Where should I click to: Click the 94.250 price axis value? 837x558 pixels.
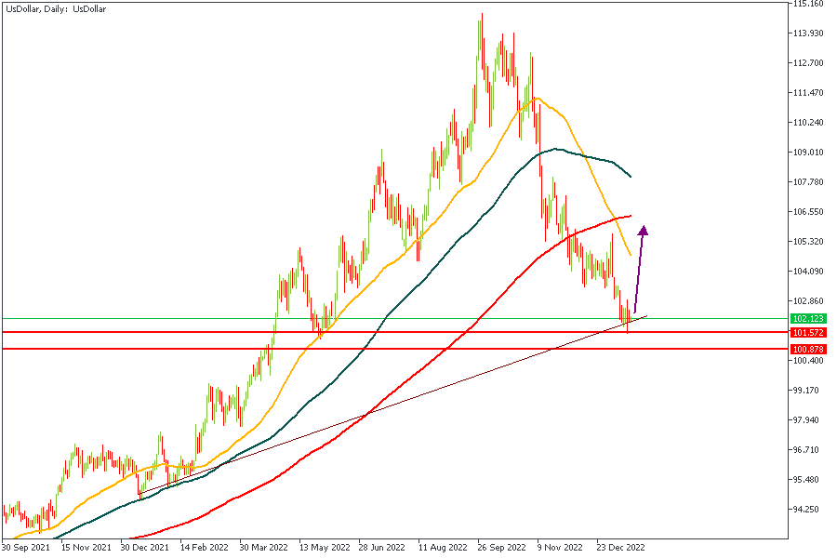807,509
